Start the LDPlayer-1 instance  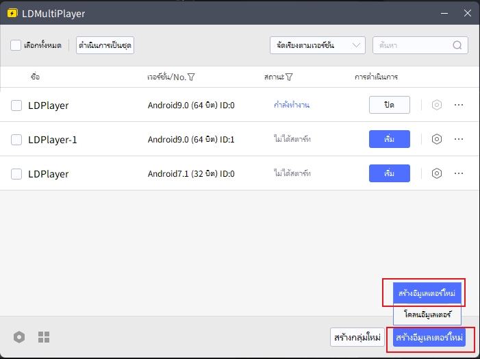(390, 139)
